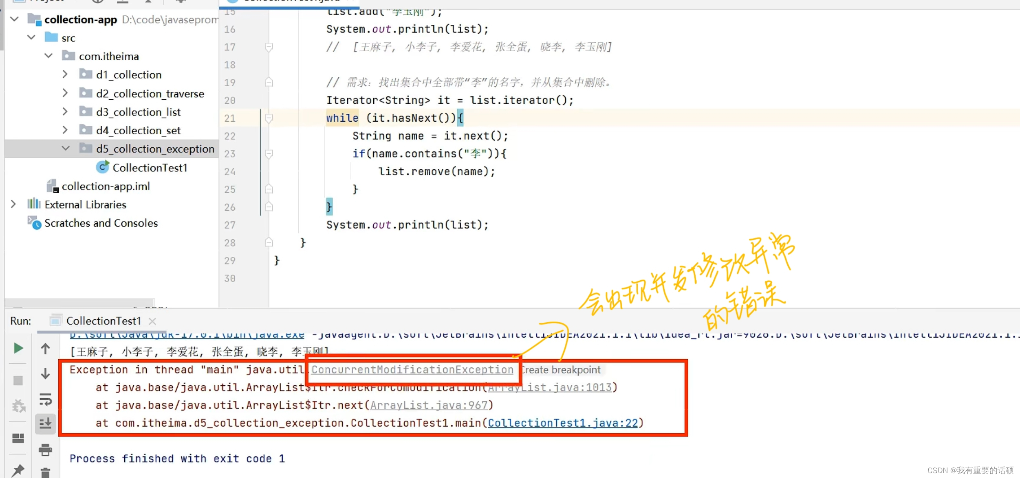Open CollectionTest1 class in project tree
The height and width of the screenshot is (478, 1020).
pos(150,168)
